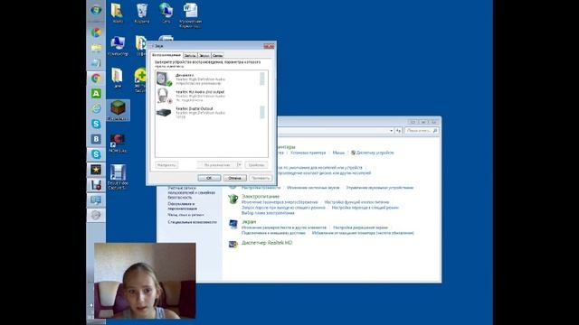Open the folder icon on the taskbar
The image size is (579, 325).
tap(96, 48)
